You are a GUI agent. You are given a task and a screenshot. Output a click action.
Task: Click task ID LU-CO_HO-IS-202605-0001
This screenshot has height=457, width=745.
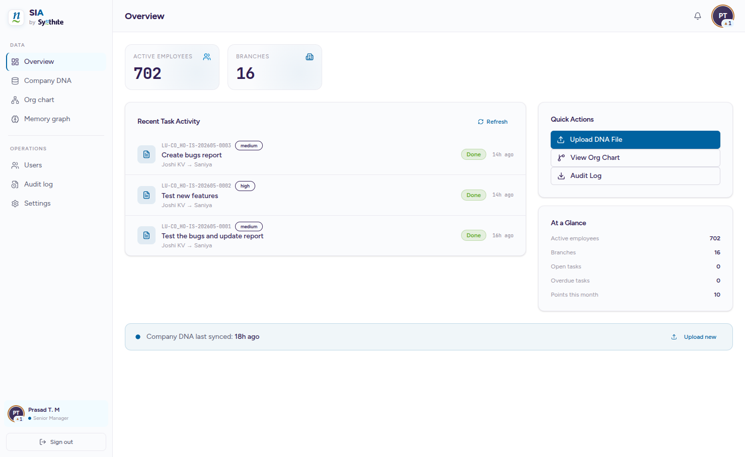pos(196,227)
